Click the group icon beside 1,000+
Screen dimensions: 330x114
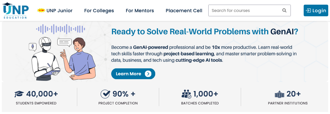pyautogui.click(x=186, y=94)
